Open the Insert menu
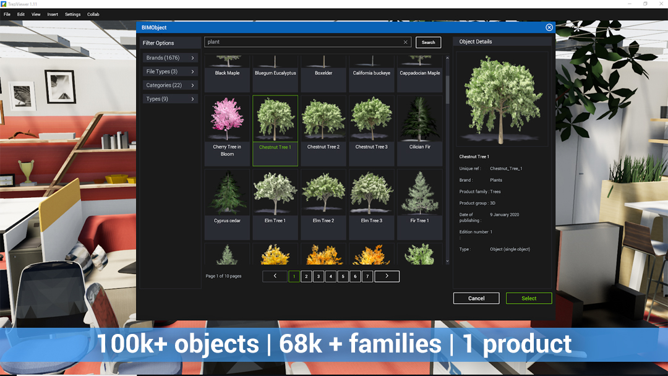This screenshot has height=376, width=668. click(53, 14)
